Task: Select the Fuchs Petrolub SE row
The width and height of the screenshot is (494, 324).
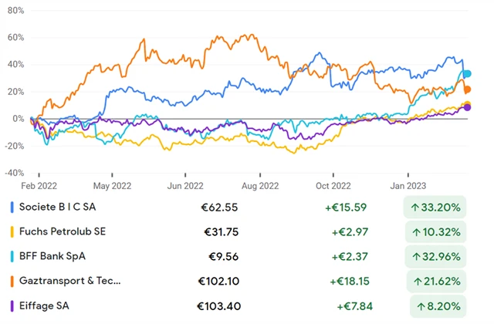Action: click(62, 231)
